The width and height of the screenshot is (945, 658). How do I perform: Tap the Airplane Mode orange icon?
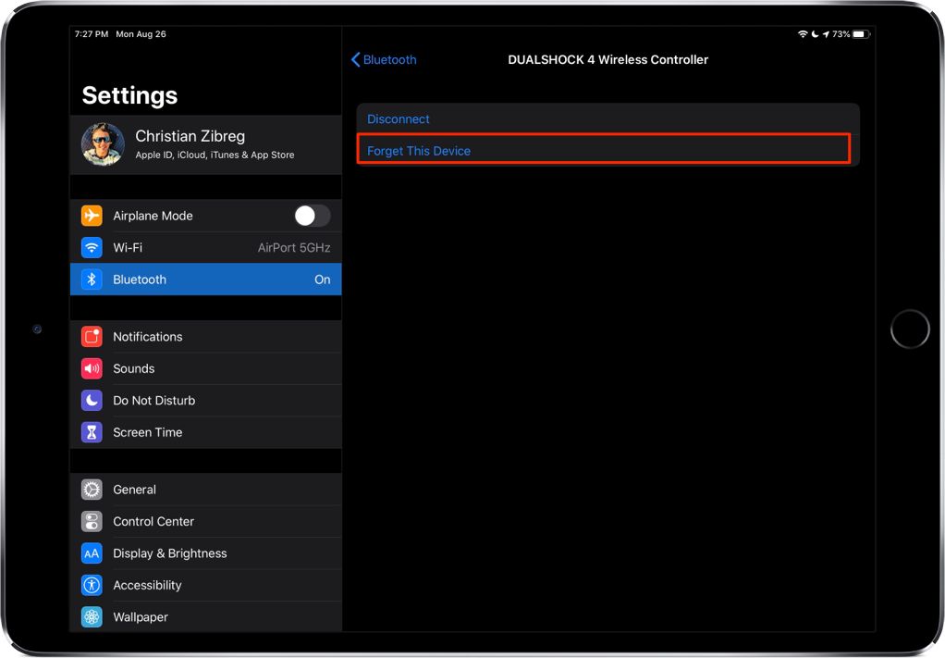click(x=92, y=216)
